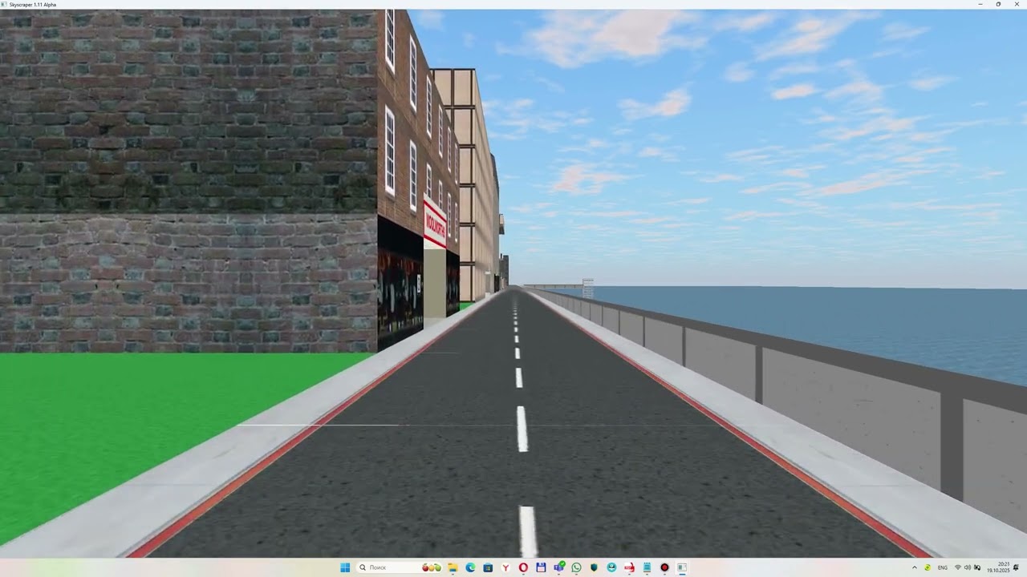Click the green circular tray icon
This screenshot has height=577, width=1027.
pyautogui.click(x=928, y=567)
